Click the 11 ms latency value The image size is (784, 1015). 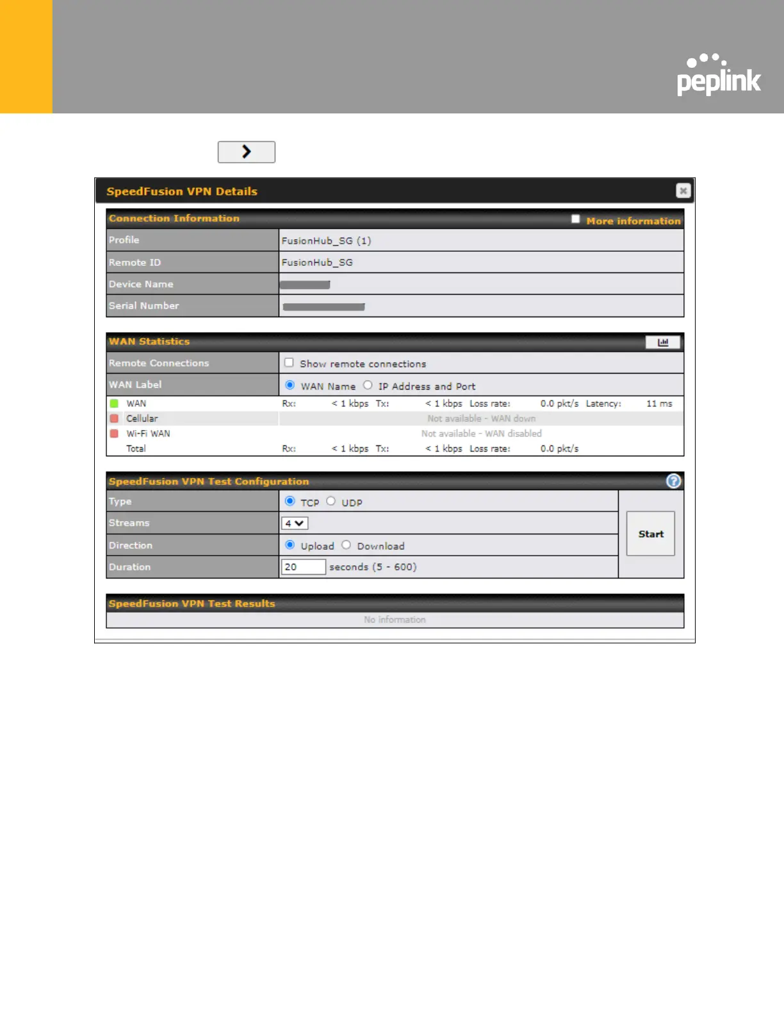coord(659,404)
